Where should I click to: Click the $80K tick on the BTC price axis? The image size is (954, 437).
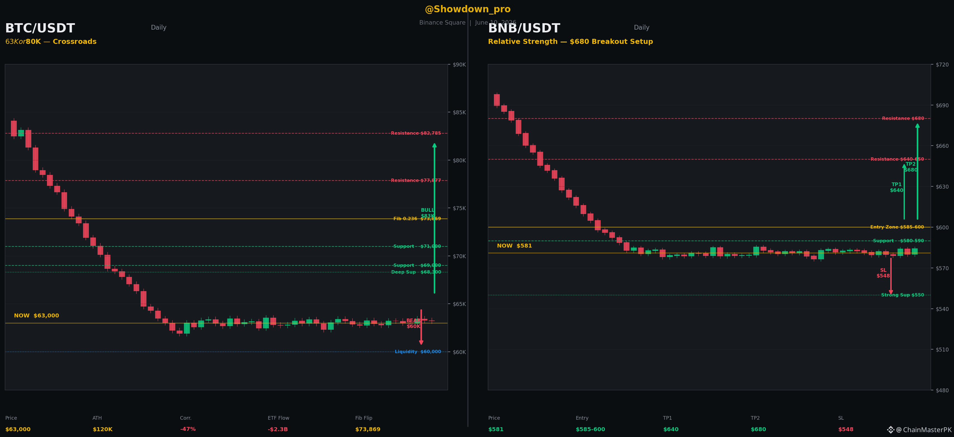point(459,160)
